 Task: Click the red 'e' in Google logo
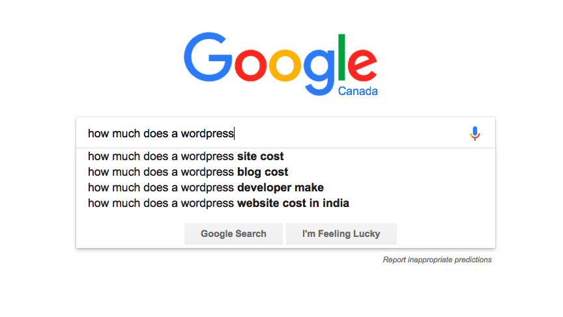[x=364, y=65]
